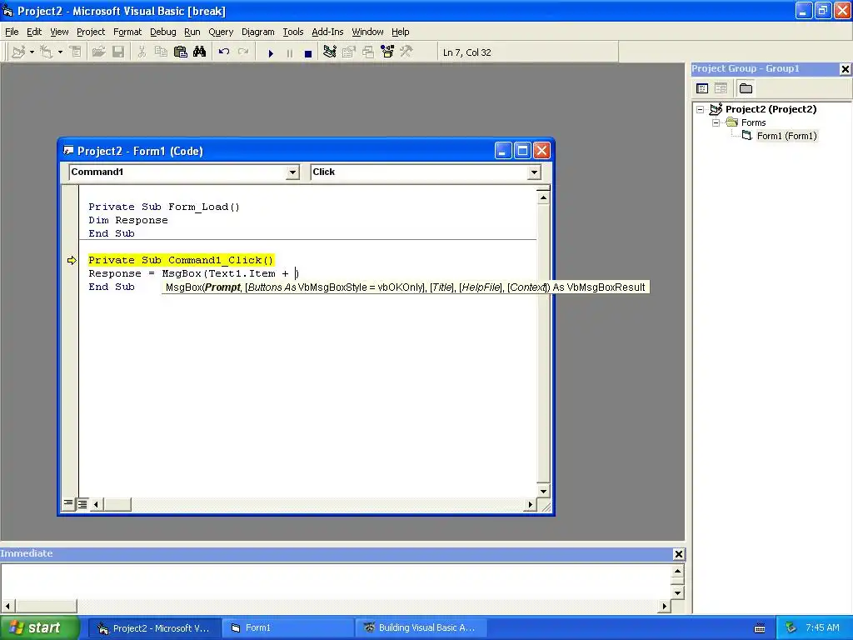
Task: Select Form1 (Form1) in project tree
Action: [x=786, y=136]
